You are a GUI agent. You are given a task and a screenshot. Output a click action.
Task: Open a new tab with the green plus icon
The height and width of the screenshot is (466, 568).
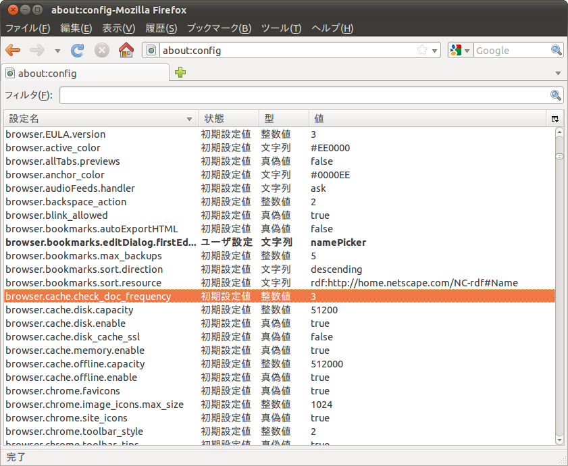[180, 72]
